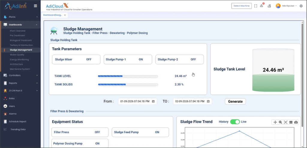
Task: Open Energy Monitoring dashboard
Action: [19, 60]
